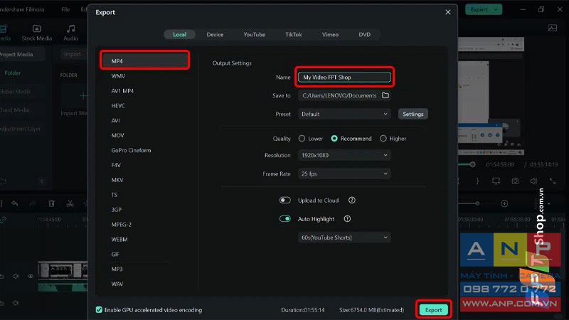Close the Export dialog

[x=448, y=12]
